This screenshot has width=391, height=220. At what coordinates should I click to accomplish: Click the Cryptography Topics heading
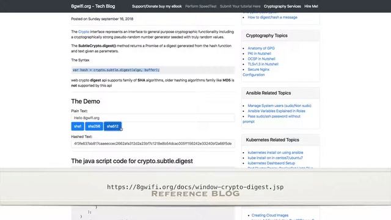click(266, 35)
